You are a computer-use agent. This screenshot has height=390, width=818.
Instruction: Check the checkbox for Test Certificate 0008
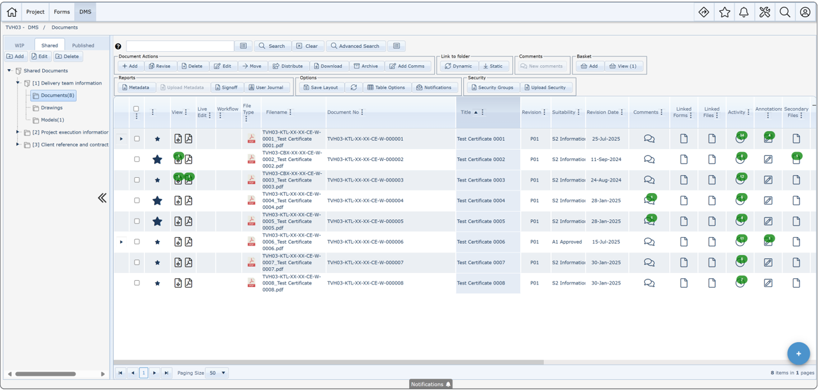pos(137,283)
